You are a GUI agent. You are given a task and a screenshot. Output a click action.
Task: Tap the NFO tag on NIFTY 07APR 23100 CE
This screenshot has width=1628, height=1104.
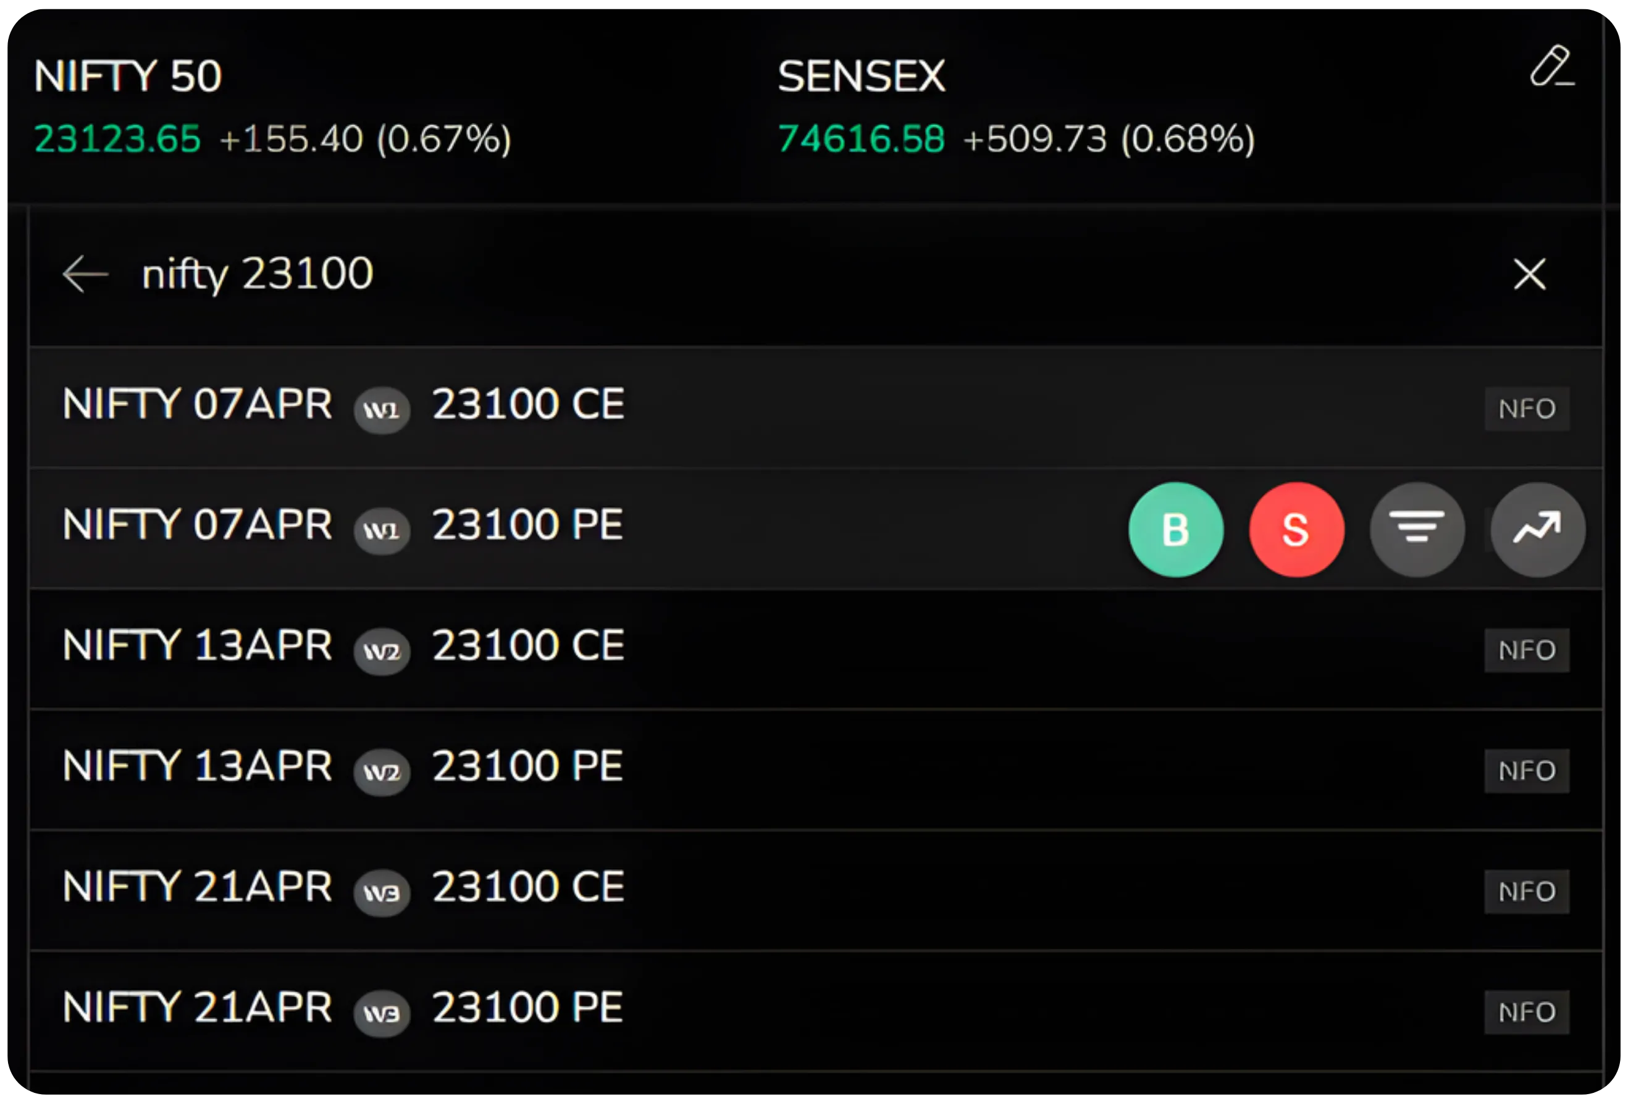(1527, 408)
